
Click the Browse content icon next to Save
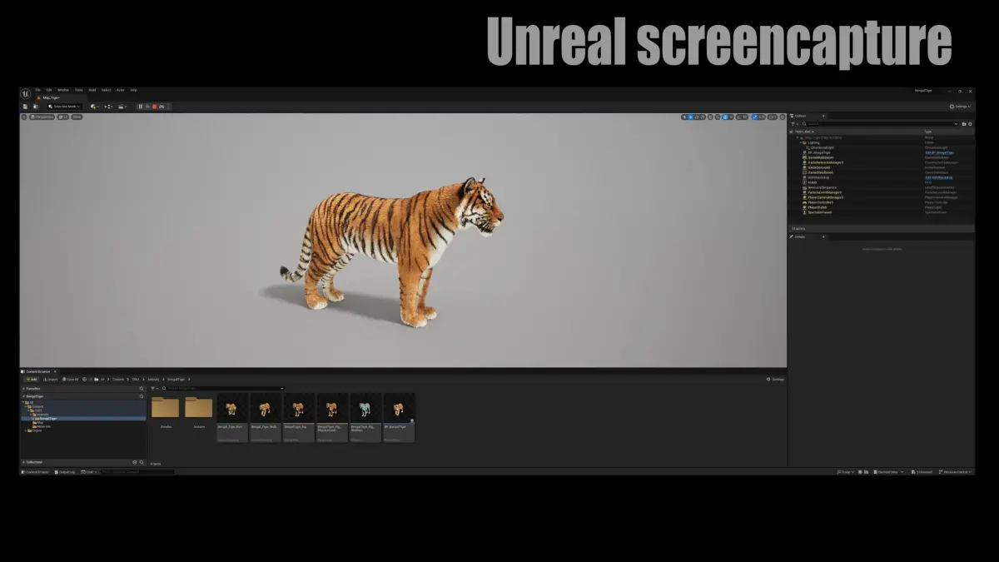point(36,107)
